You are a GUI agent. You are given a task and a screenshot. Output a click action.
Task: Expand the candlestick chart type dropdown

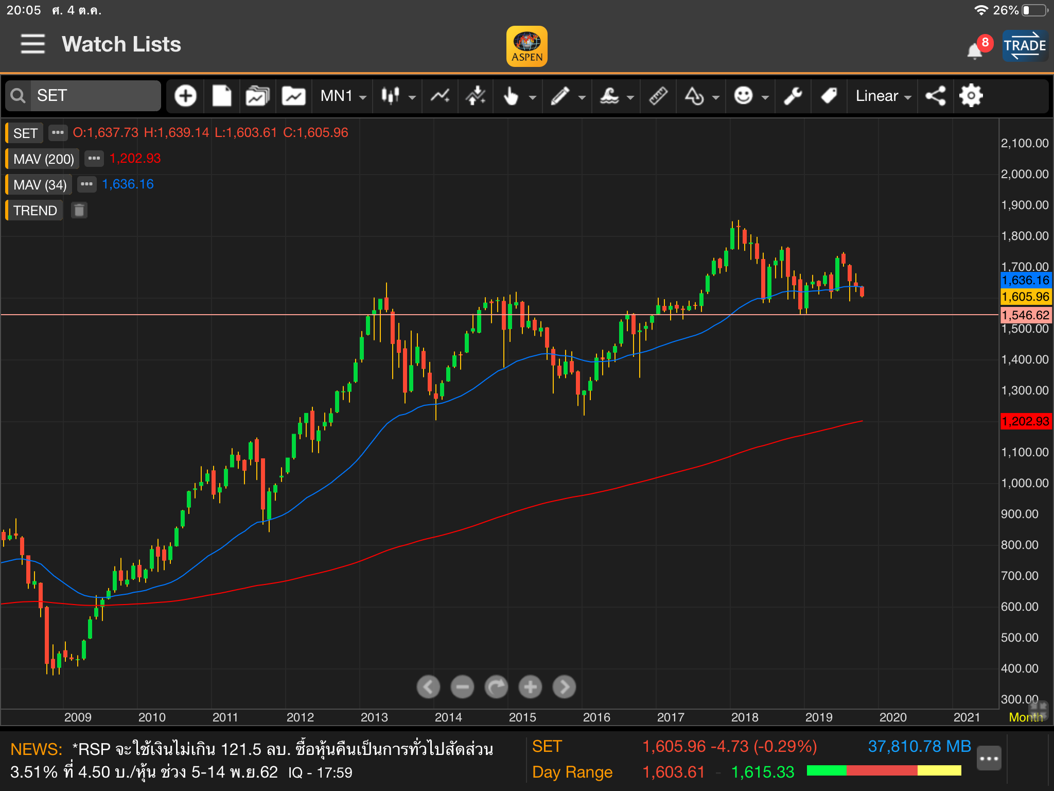click(398, 96)
